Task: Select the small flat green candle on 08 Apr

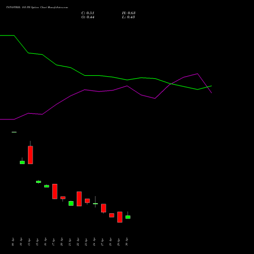Action: pos(14,132)
